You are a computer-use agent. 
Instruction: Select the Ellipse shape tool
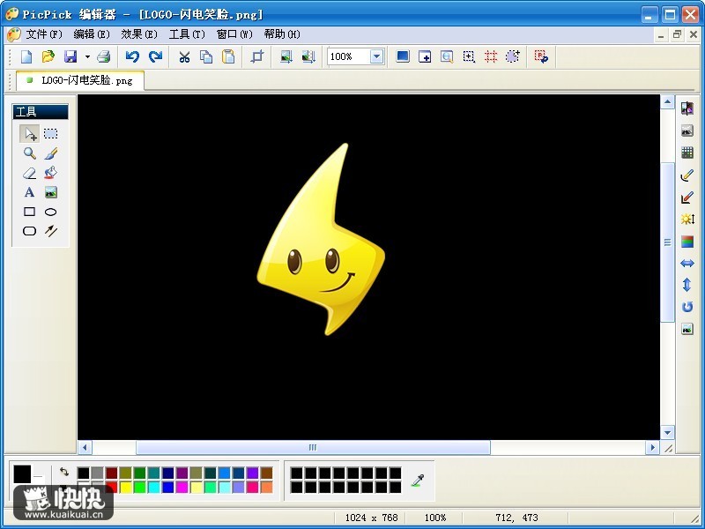click(51, 212)
